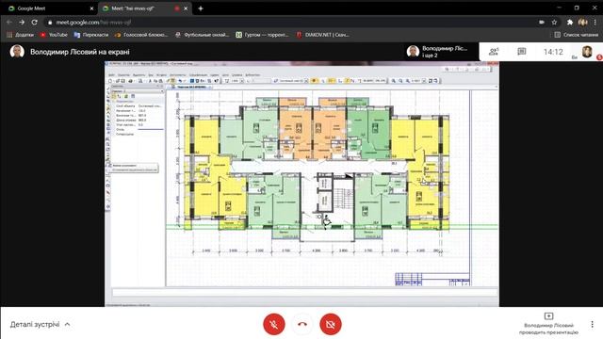Open the zoom scale dropdown in KOMPAS toolbar
The image size is (603, 339).
pos(424,81)
